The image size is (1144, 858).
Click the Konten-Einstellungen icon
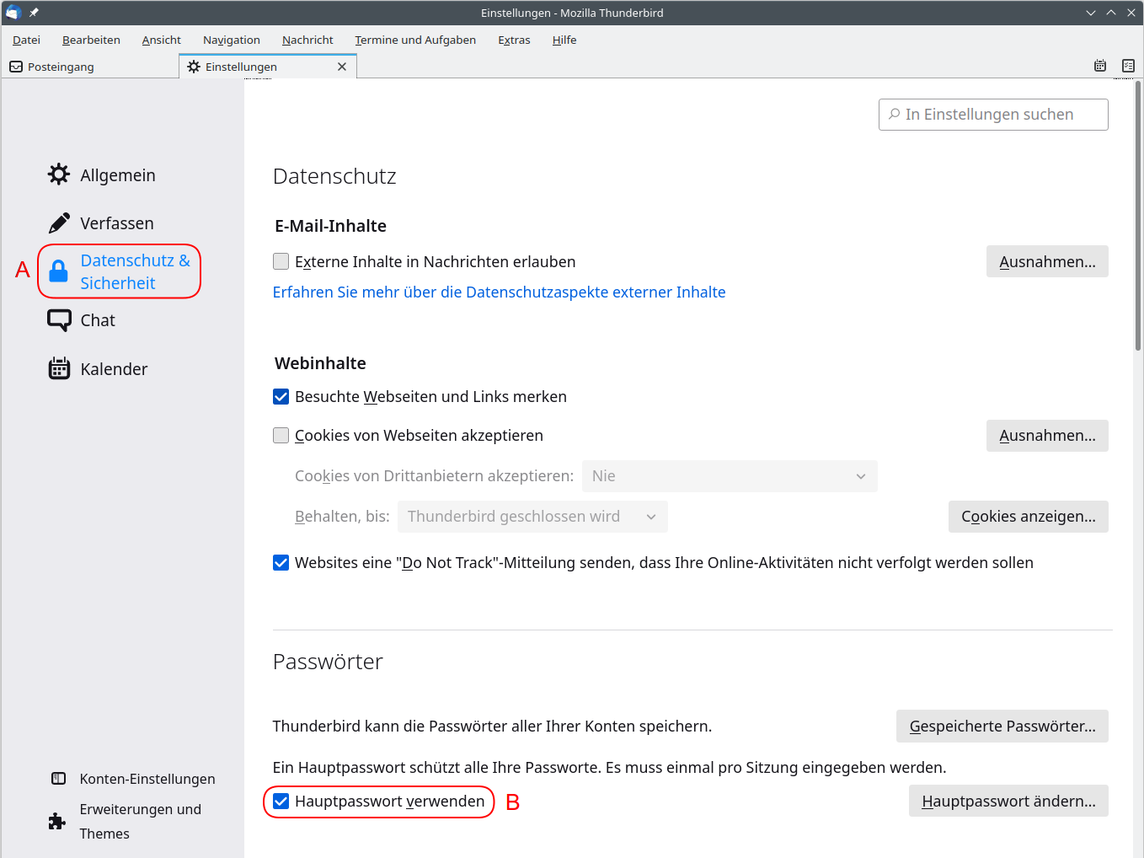click(x=58, y=779)
